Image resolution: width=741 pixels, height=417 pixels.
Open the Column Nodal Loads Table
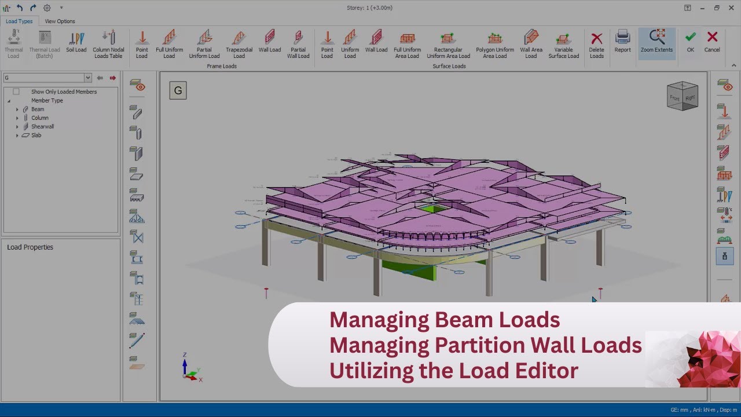(108, 45)
